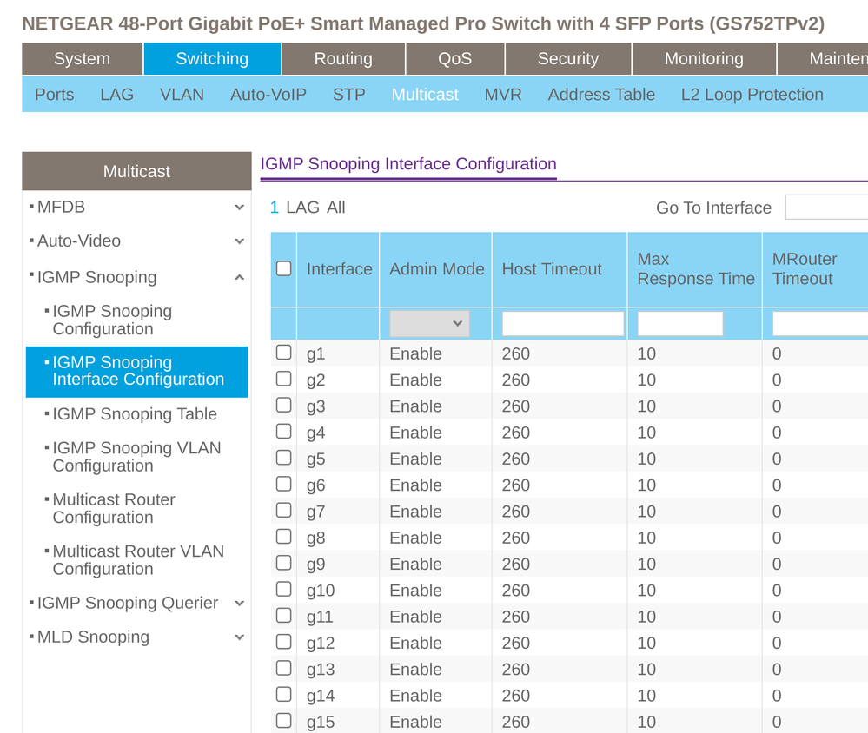The width and height of the screenshot is (868, 733).
Task: Open Multicast Router Configuration page
Action: tap(114, 509)
